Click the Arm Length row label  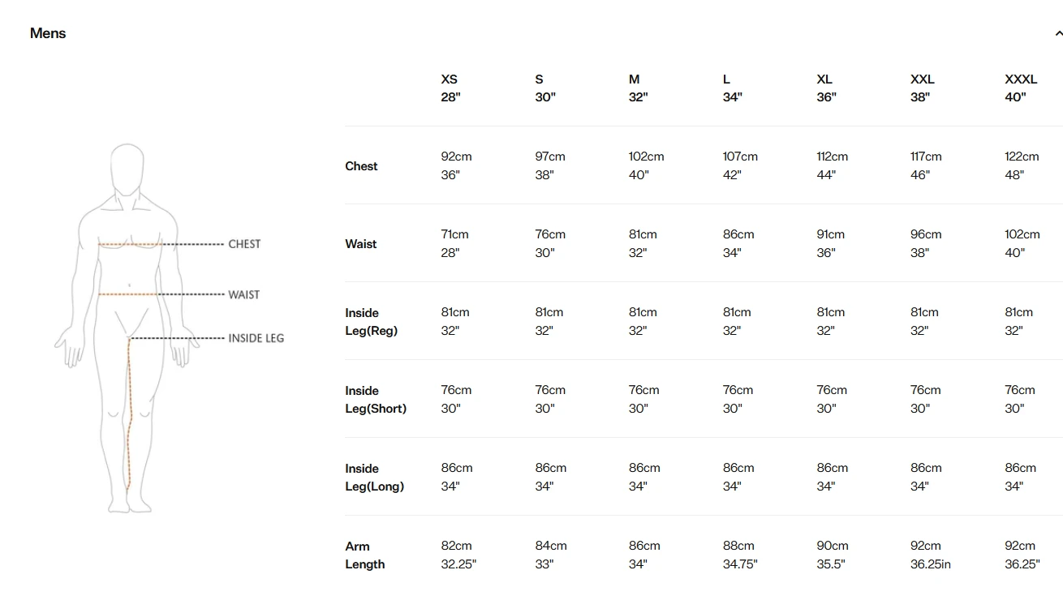pos(364,555)
